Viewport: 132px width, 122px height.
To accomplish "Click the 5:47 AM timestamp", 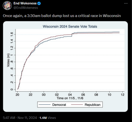I will (x=9, y=118).
